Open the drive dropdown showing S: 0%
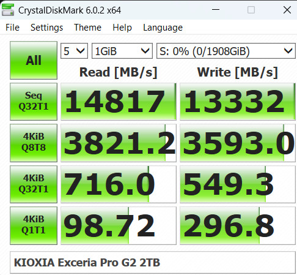The image size is (297, 275). [x=226, y=51]
